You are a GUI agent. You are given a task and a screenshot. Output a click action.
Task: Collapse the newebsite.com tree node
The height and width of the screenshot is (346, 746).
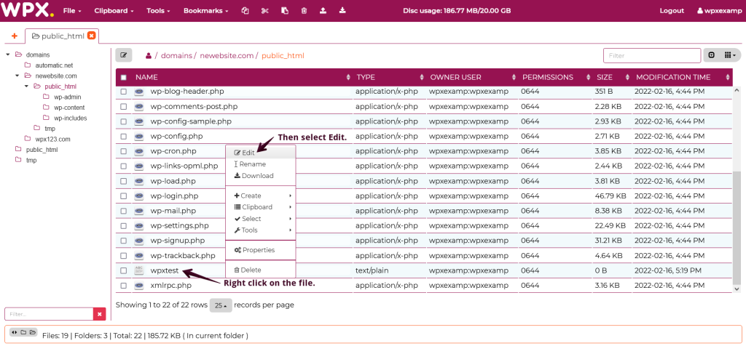(x=17, y=76)
